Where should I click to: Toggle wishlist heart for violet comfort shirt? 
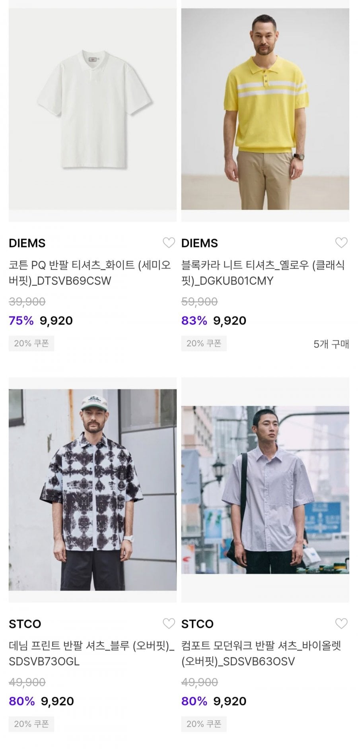(x=341, y=623)
